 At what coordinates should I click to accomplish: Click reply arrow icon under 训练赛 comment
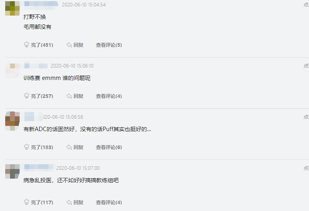pos(69,96)
